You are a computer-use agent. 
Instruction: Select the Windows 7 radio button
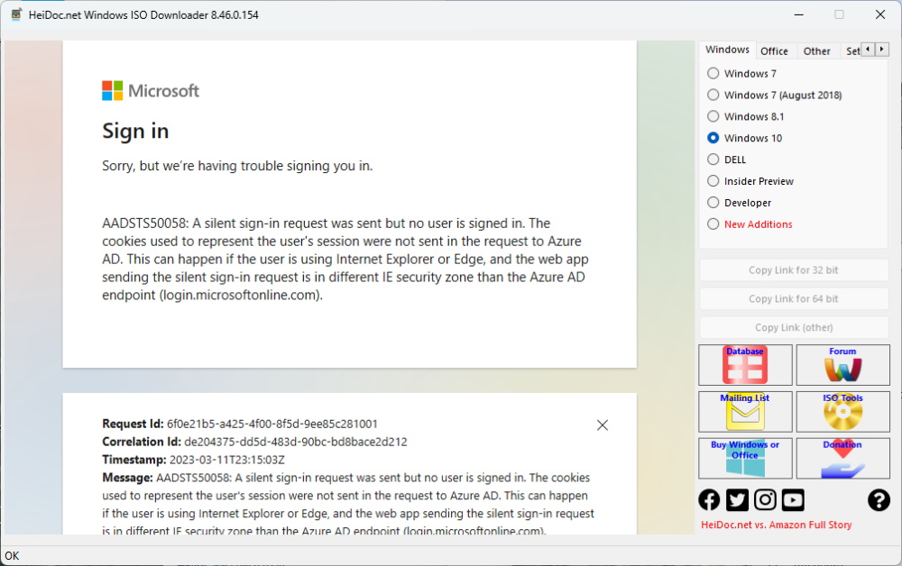pyautogui.click(x=713, y=74)
